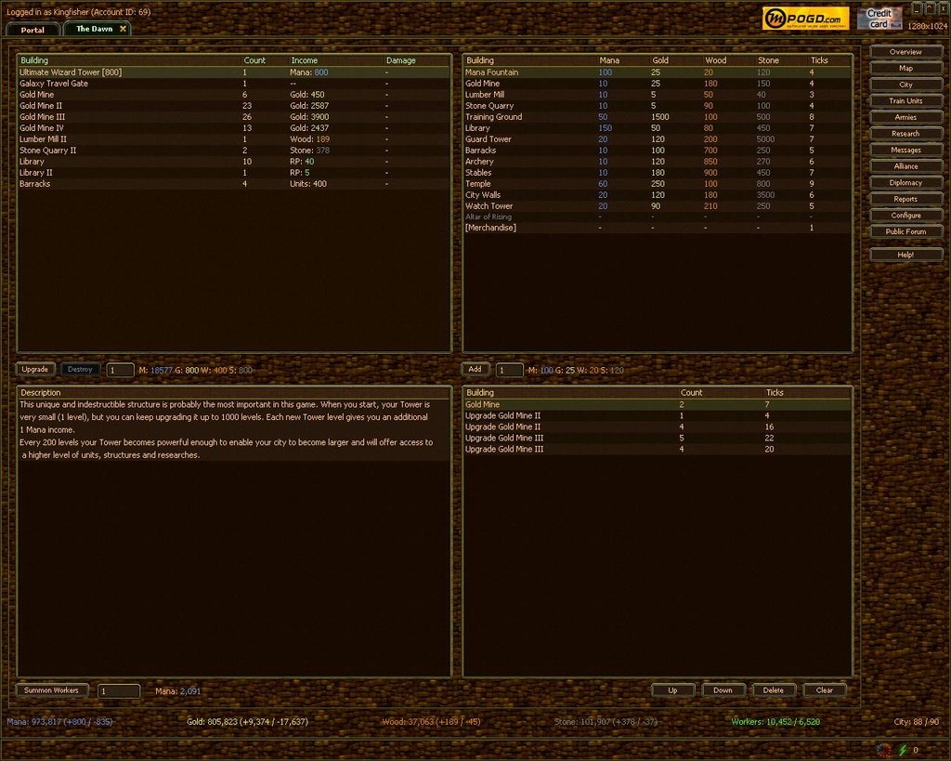Close The Dawn tab with X
The height and width of the screenshot is (761, 951).
pyautogui.click(x=123, y=29)
